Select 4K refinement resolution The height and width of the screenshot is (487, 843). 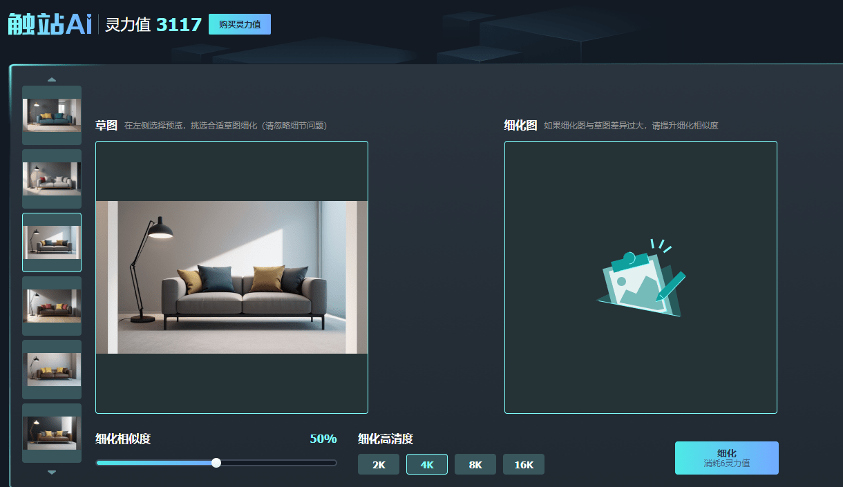tap(427, 464)
